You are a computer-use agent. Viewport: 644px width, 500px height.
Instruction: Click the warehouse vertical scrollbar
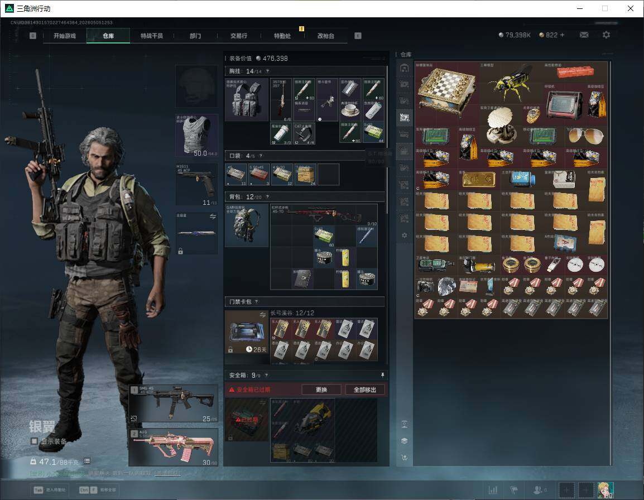[x=611, y=263]
